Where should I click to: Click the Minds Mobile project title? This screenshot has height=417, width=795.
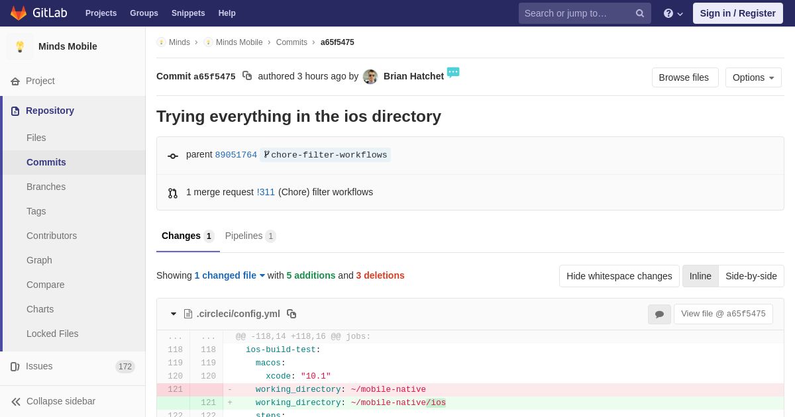pos(68,46)
